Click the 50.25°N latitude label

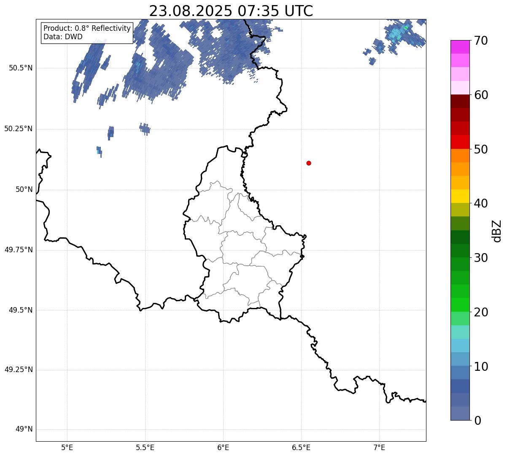[x=18, y=129]
